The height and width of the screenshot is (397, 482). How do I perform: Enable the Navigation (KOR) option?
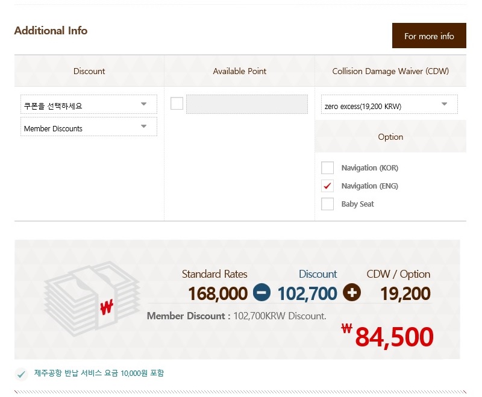tap(327, 168)
